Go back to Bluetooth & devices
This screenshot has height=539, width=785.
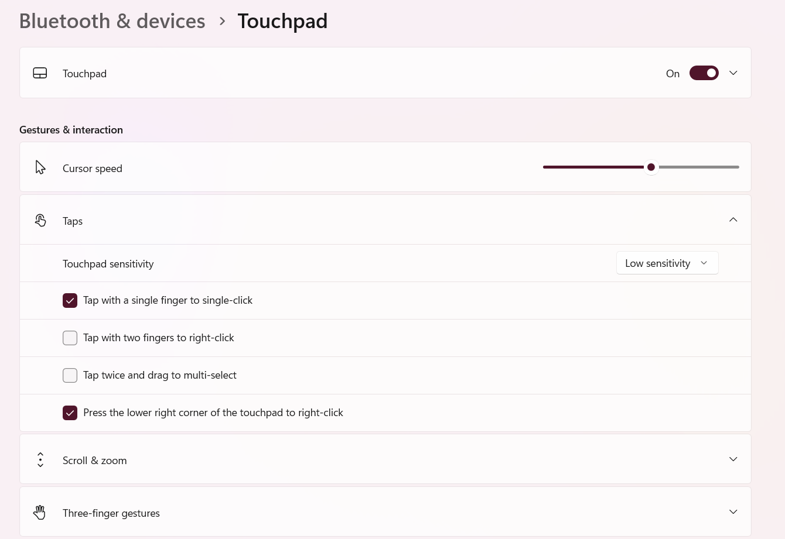[112, 21]
